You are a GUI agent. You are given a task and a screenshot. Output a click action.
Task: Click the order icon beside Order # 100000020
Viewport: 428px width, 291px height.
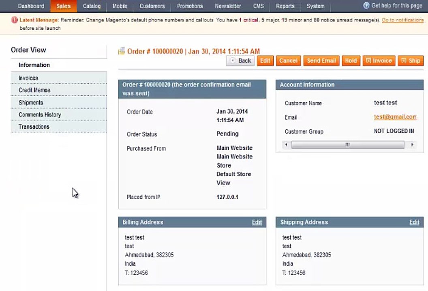(x=122, y=51)
